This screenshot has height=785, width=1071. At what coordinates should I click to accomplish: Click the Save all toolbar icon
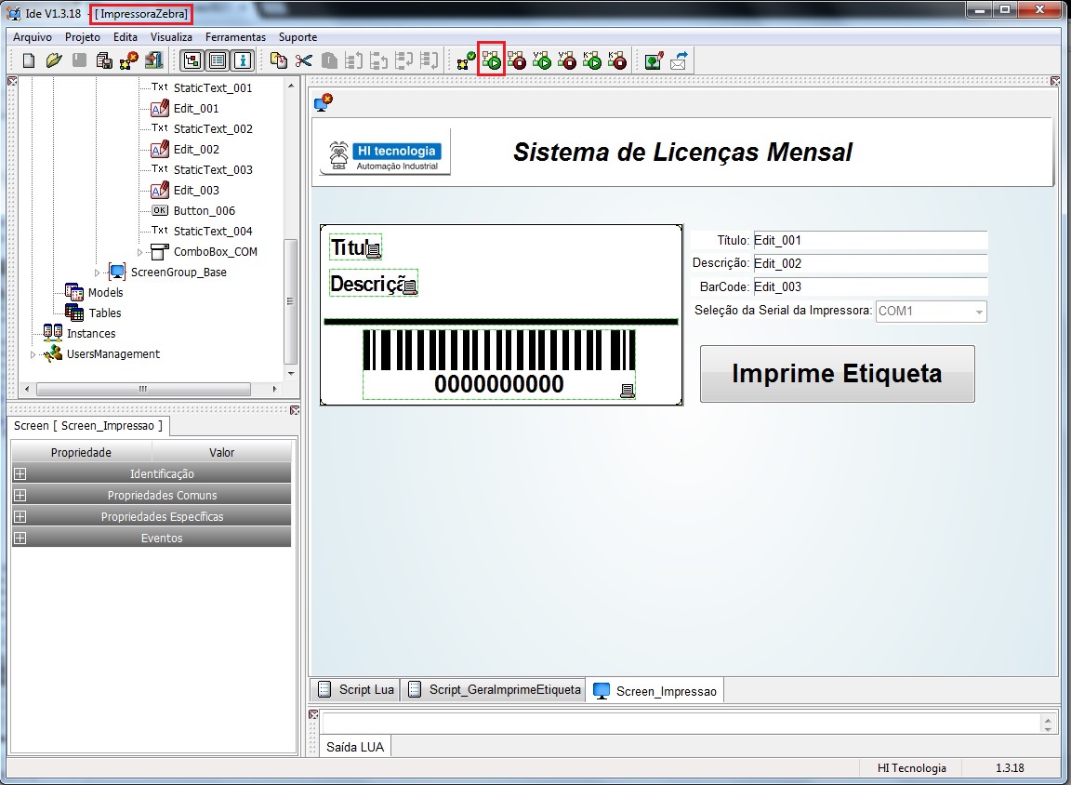point(104,60)
